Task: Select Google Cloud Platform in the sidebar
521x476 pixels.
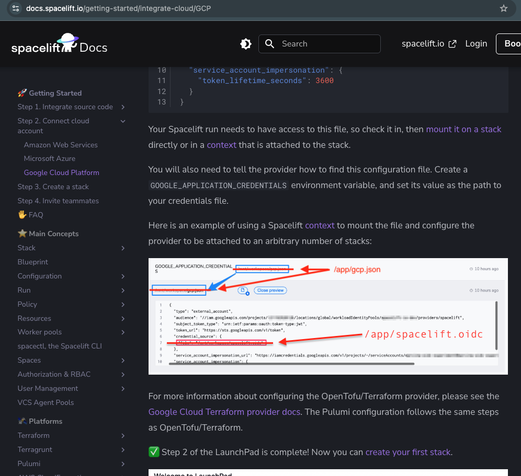Action: click(61, 172)
